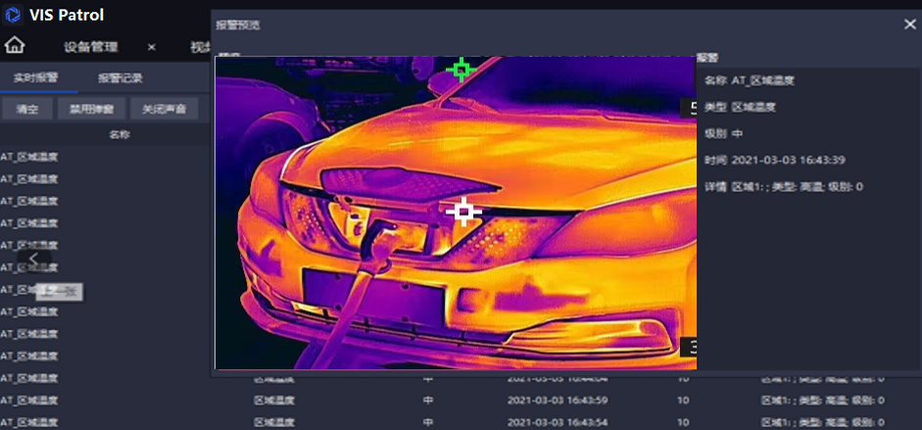The width and height of the screenshot is (922, 430).
Task: Go to previous image with left arrow
Action: [33, 259]
